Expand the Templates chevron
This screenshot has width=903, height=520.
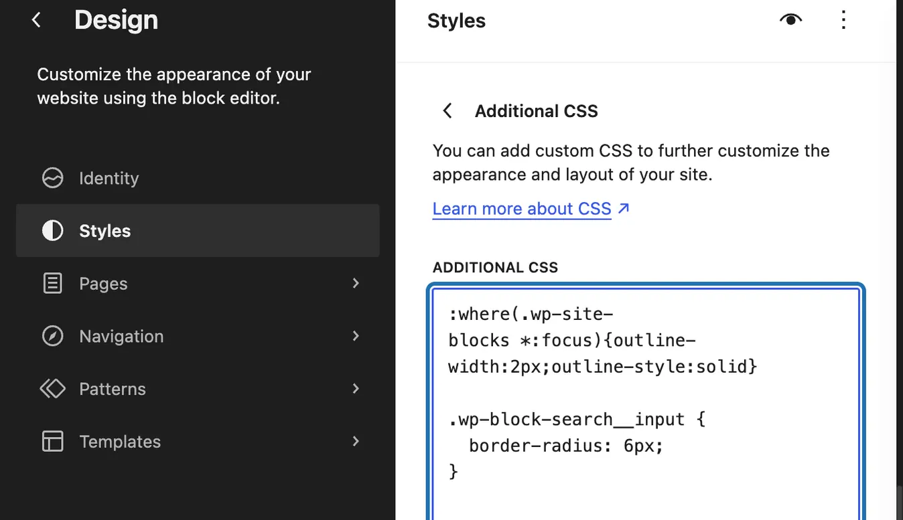click(356, 442)
